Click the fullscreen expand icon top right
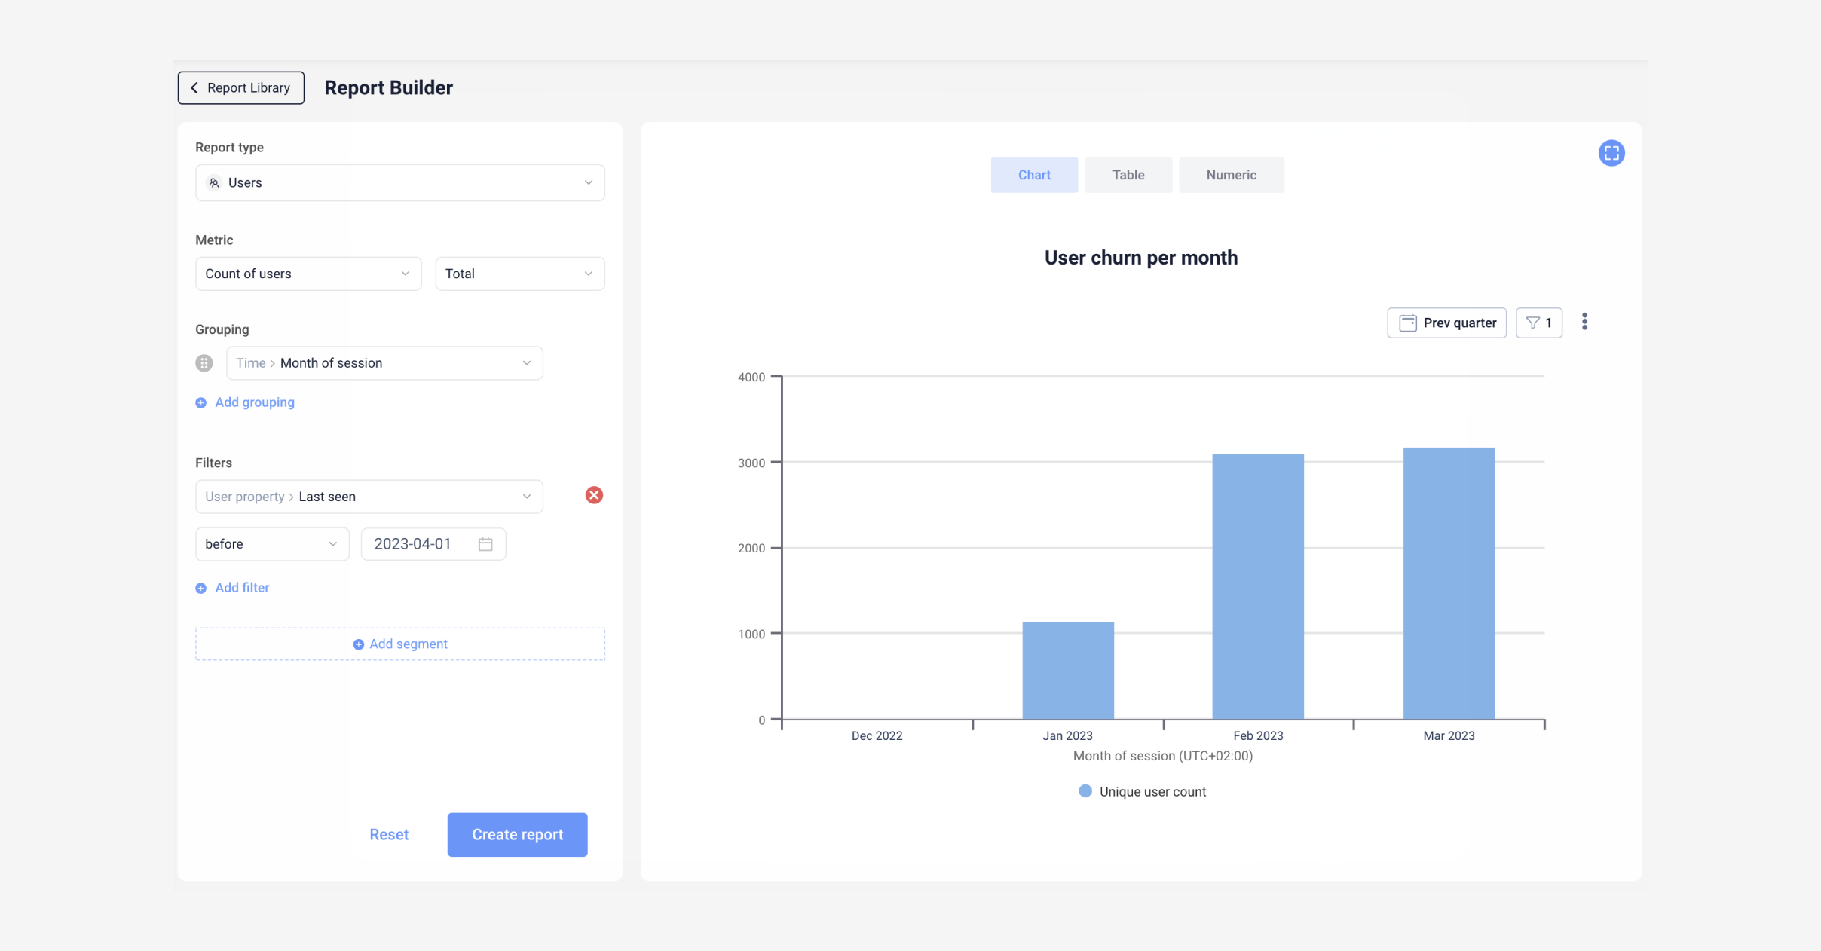1821x951 pixels. click(x=1612, y=153)
